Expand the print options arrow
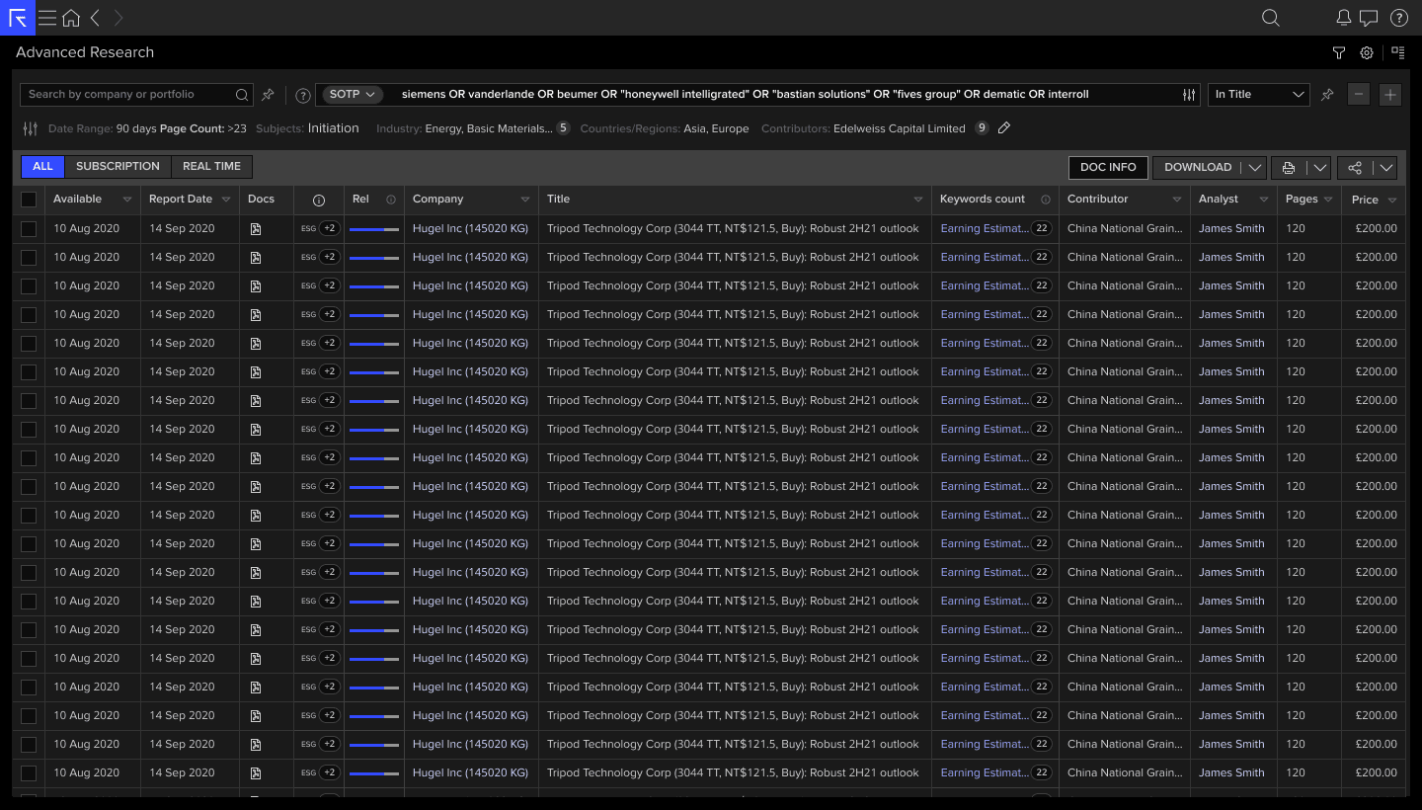The image size is (1422, 810). (1320, 168)
